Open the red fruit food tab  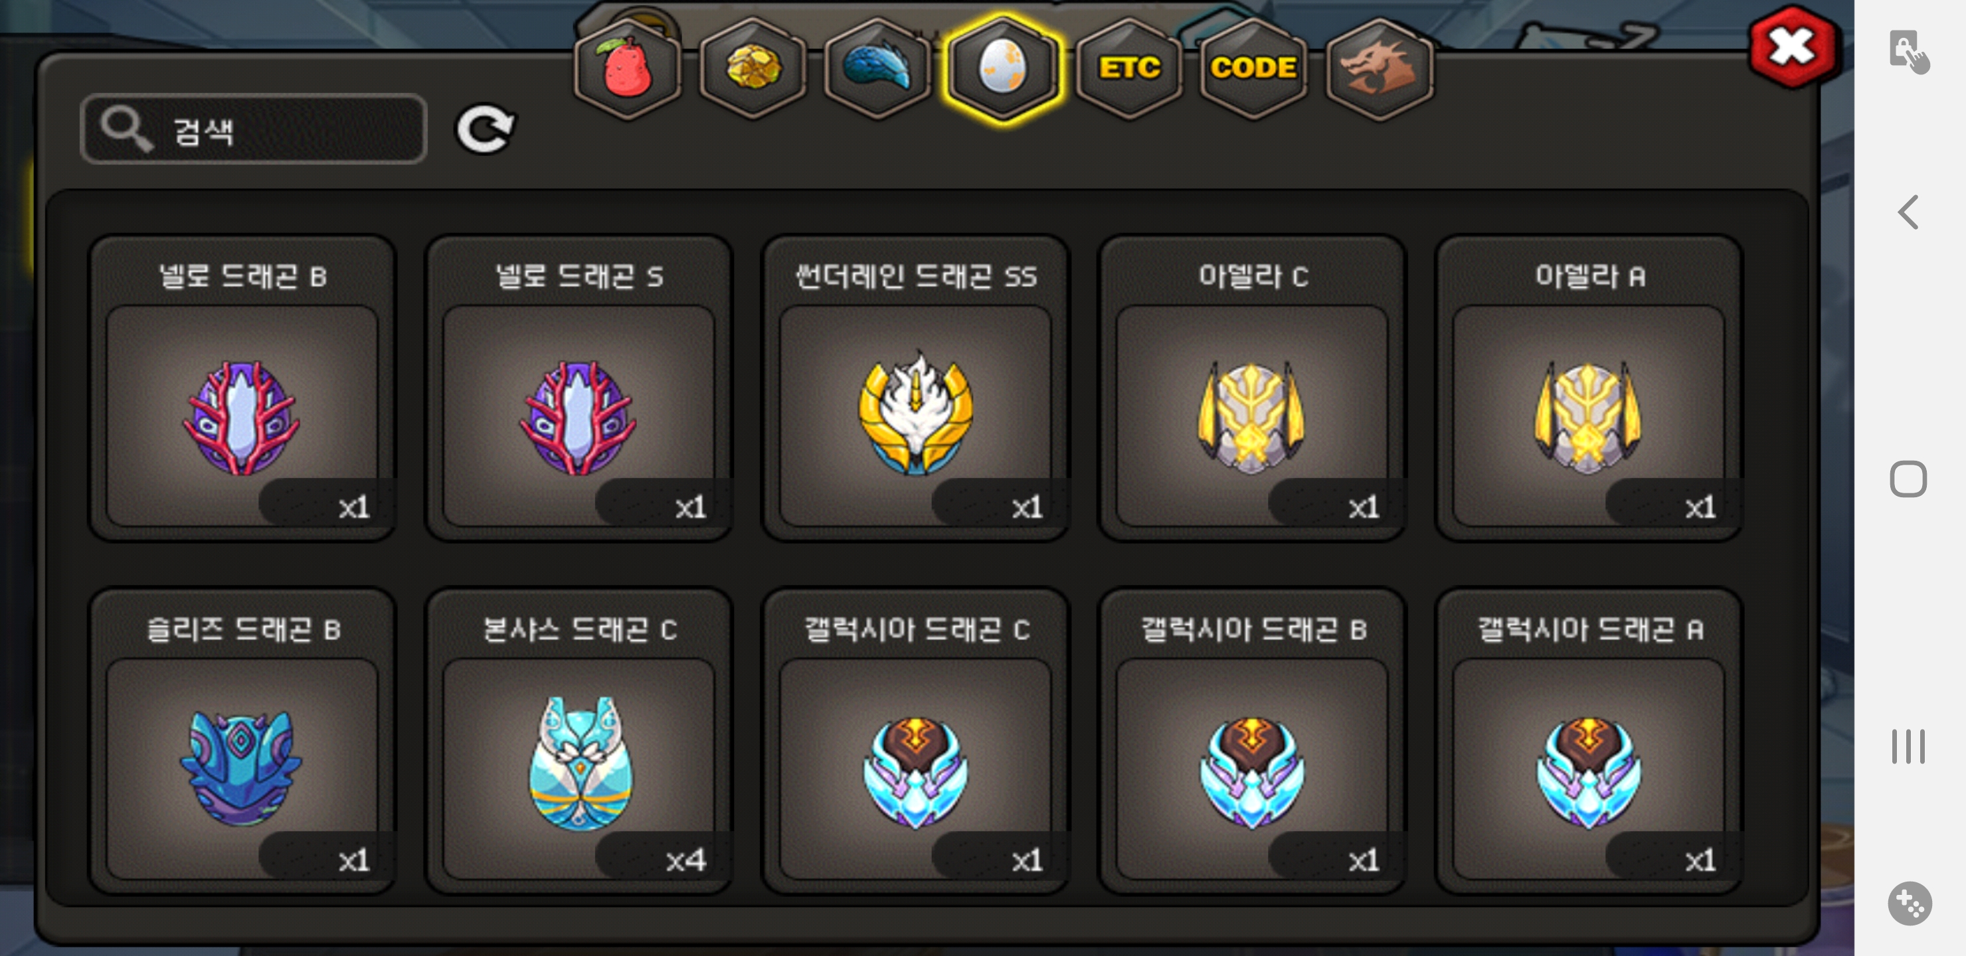pos(626,68)
